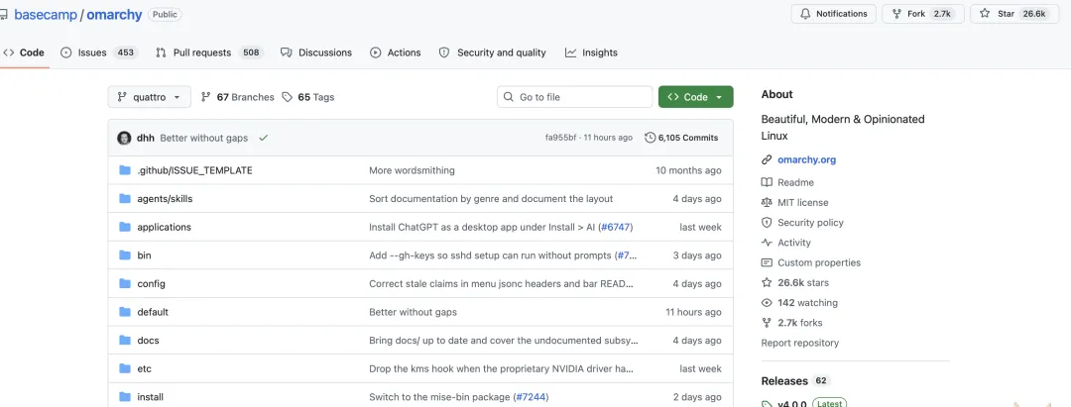Viewport: 1071px width, 407px height.
Task: Open the .github/ISSUE_TEMPLATE folder
Action: click(x=194, y=170)
